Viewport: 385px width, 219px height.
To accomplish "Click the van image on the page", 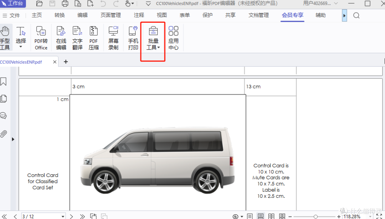I will (158, 160).
